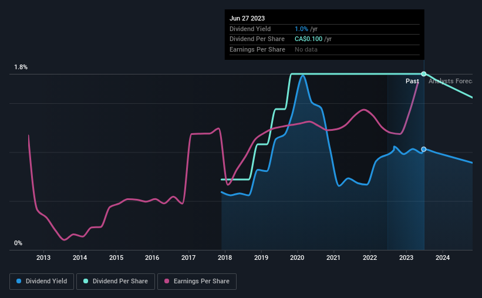Click the teal data point marker on Dividend Per Share line
This screenshot has width=482, height=298.
pyautogui.click(x=424, y=74)
